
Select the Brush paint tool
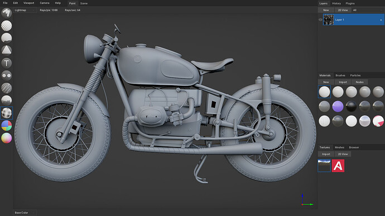[6, 13]
